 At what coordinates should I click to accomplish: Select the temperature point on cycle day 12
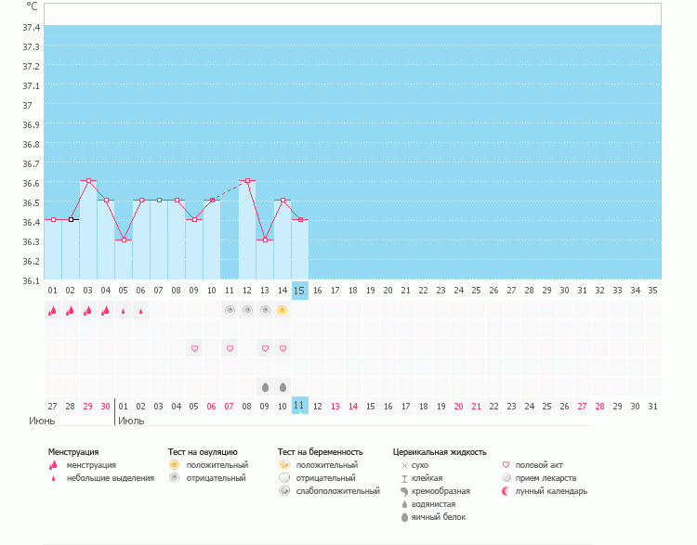coord(247,181)
